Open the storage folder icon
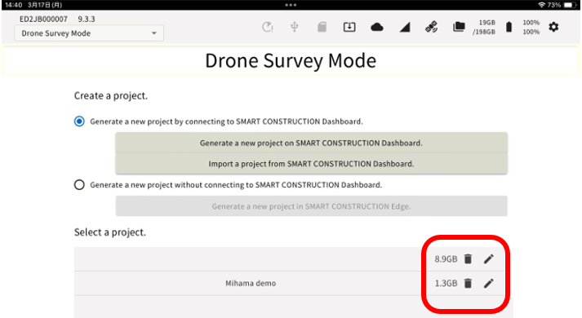The height and width of the screenshot is (318, 582). click(459, 27)
